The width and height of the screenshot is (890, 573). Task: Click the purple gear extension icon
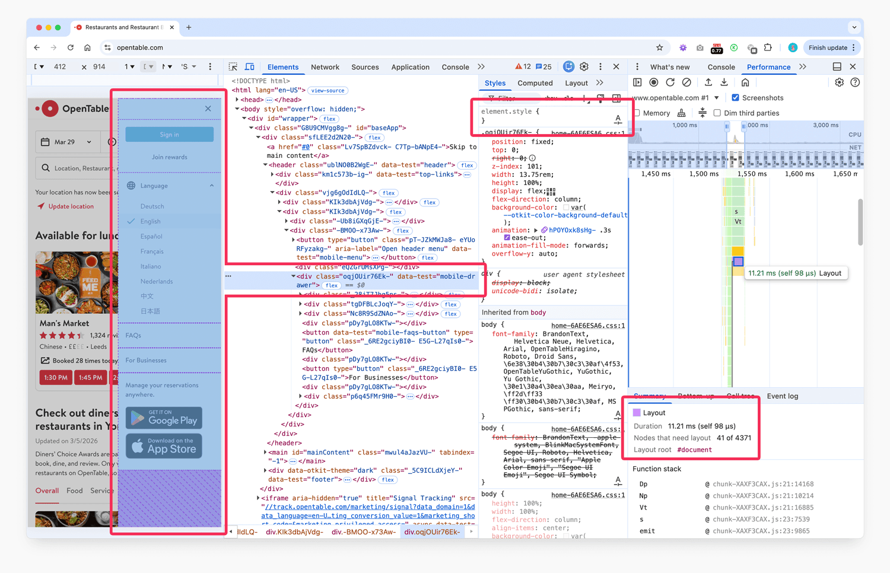[x=683, y=47]
